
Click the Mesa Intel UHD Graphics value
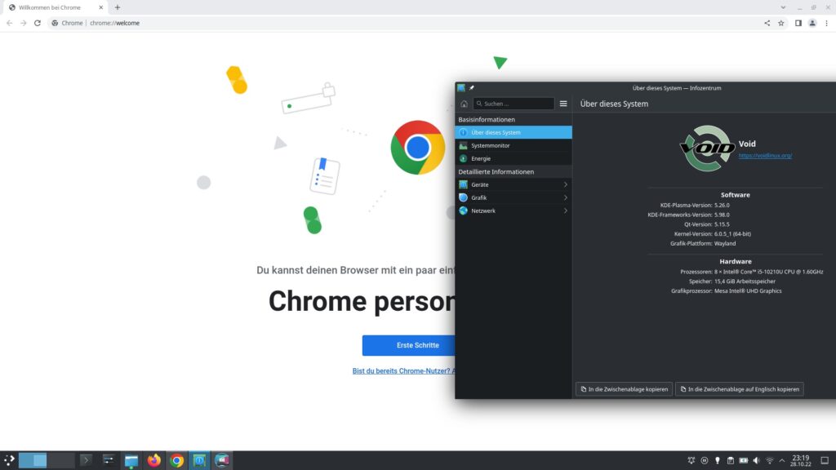pyautogui.click(x=748, y=291)
